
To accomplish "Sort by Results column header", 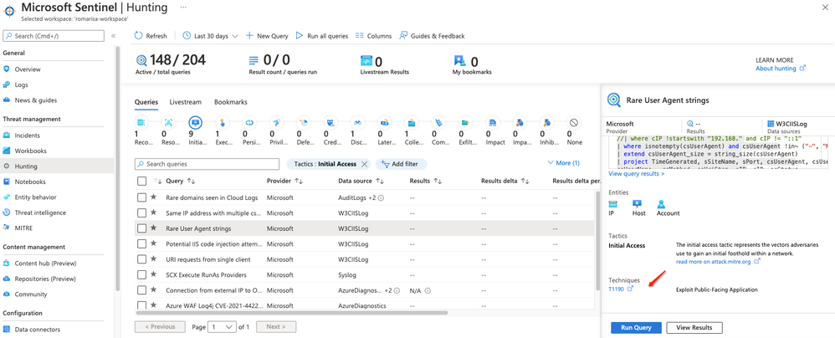I will pyautogui.click(x=426, y=181).
